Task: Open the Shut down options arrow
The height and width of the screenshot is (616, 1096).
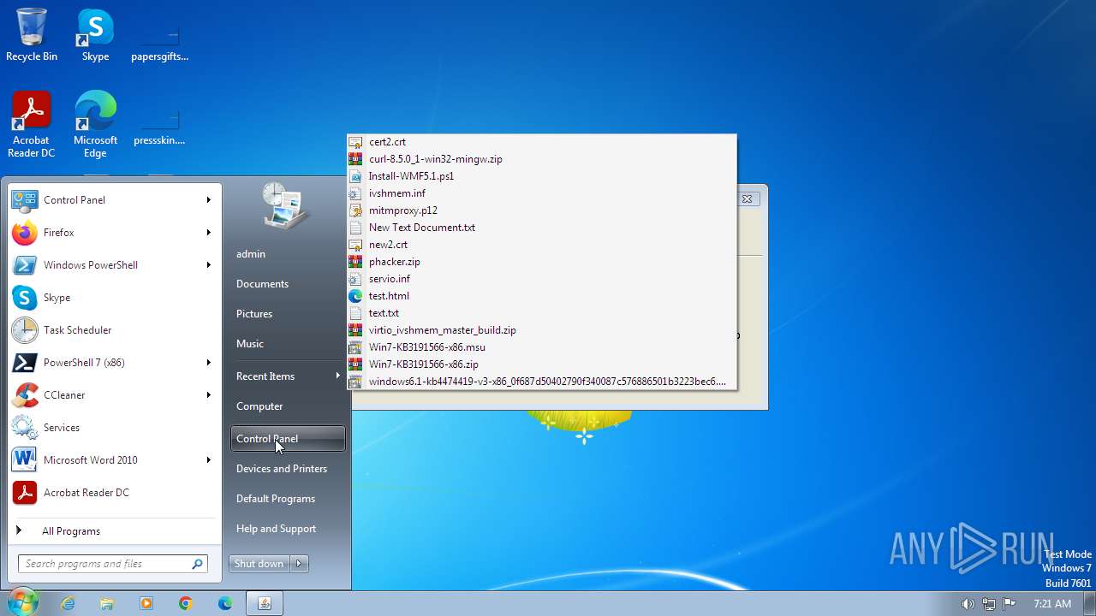Action: tap(299, 563)
